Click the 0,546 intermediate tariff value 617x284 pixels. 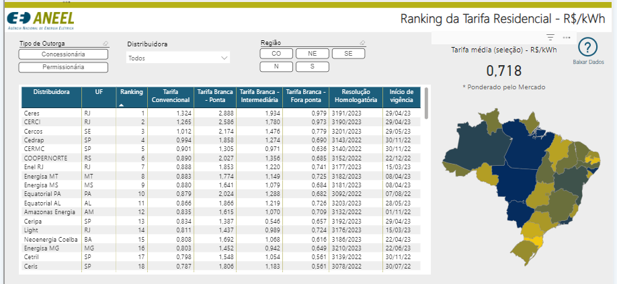click(x=272, y=222)
